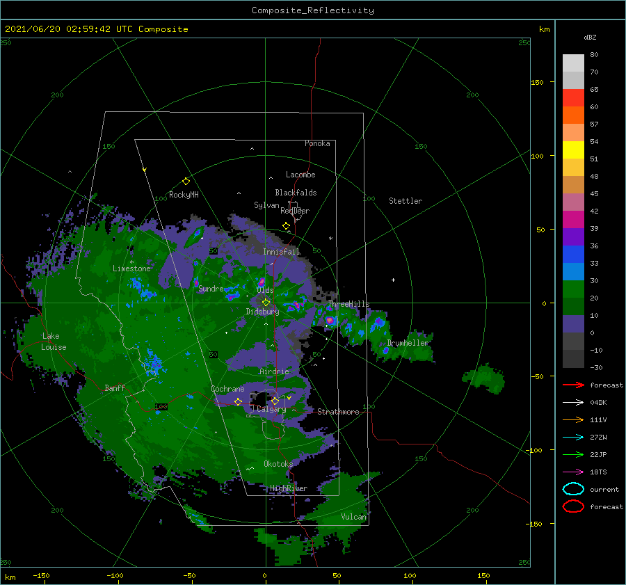Click the dBZ legend heading
This screenshot has width=626, height=585.
coord(590,37)
